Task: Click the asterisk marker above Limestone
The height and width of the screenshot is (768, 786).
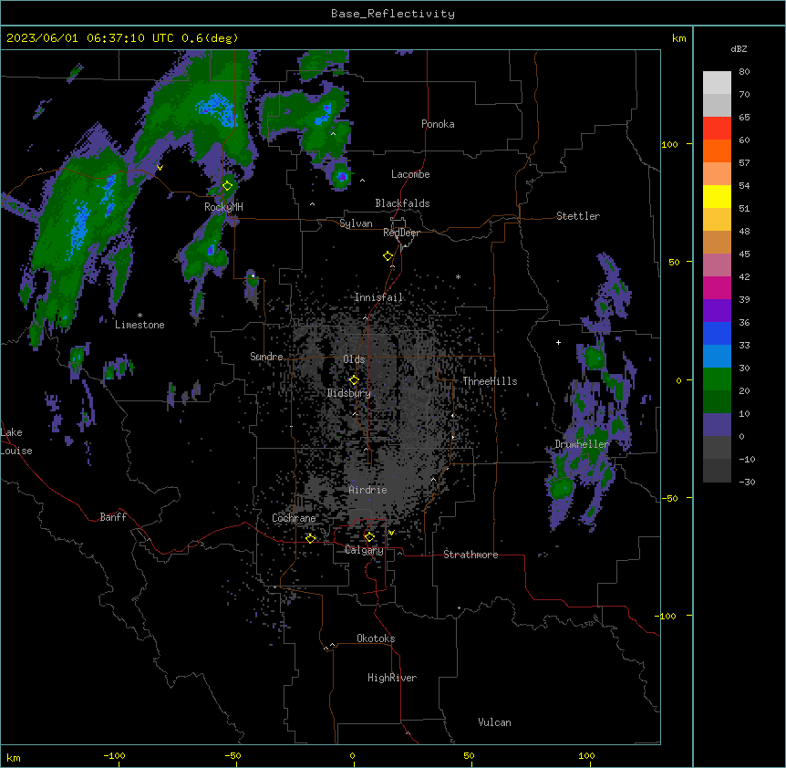Action: tap(140, 315)
